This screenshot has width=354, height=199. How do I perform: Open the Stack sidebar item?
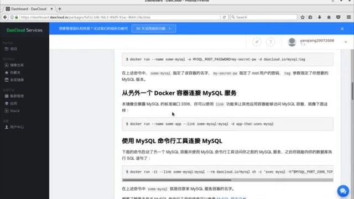click(12, 111)
